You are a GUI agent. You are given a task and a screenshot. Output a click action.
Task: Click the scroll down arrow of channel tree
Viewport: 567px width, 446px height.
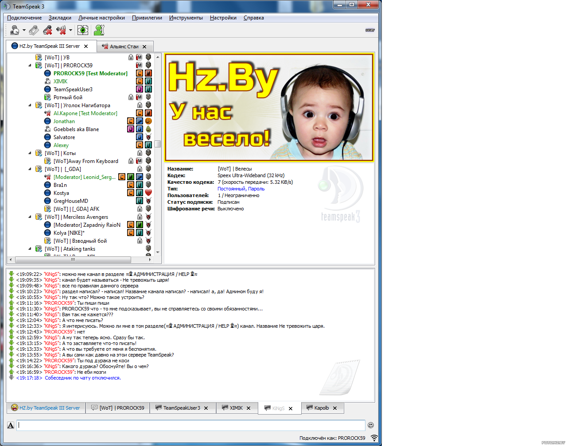tap(158, 252)
